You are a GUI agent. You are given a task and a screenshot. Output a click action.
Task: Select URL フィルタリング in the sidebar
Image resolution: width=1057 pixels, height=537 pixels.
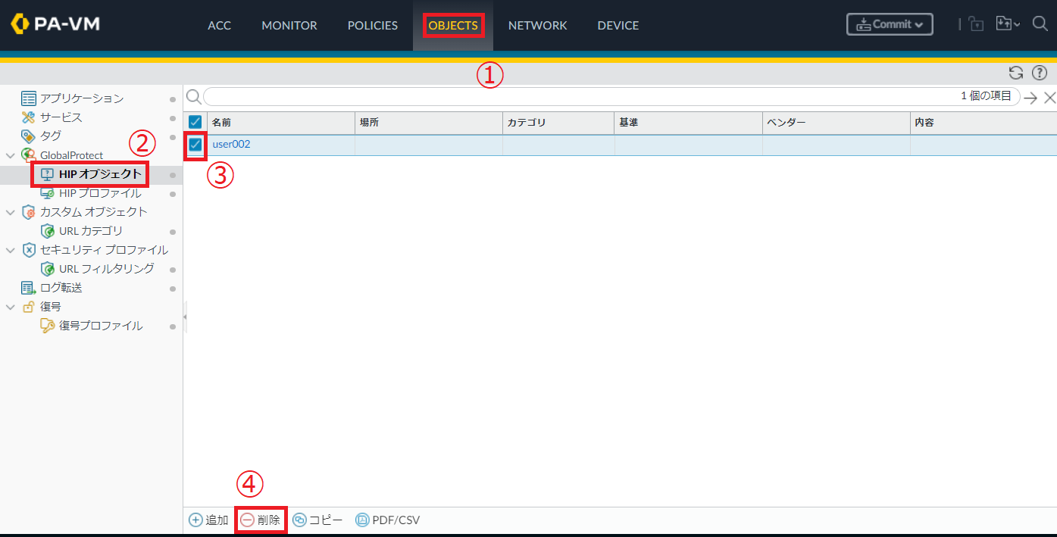[107, 269]
